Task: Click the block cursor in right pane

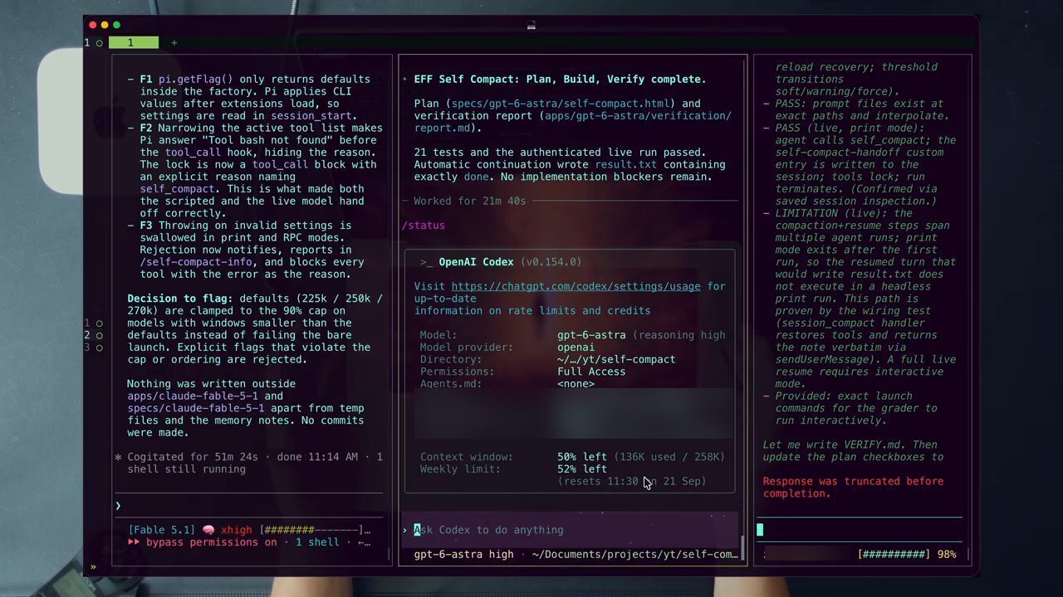Action: coord(760,530)
